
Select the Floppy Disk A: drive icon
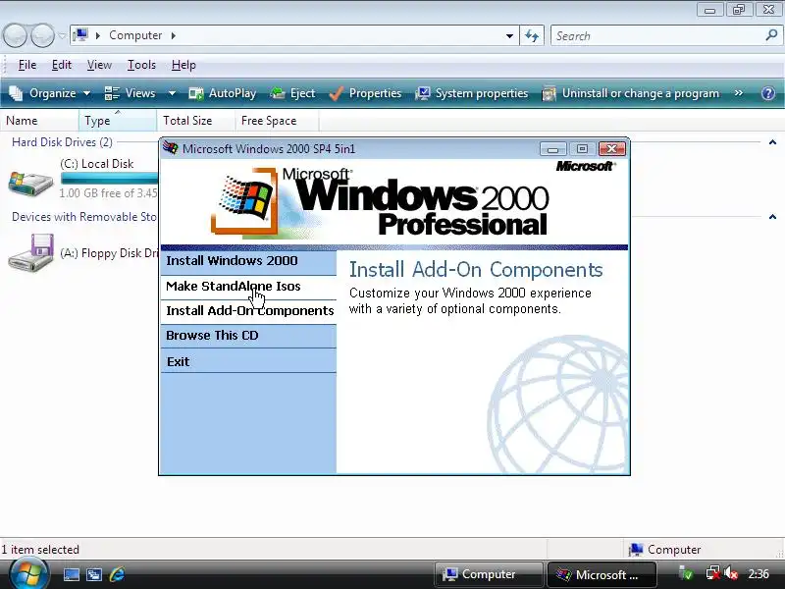pos(30,252)
